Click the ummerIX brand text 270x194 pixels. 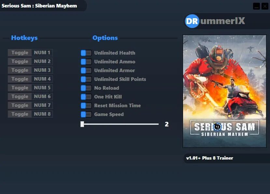(222, 21)
